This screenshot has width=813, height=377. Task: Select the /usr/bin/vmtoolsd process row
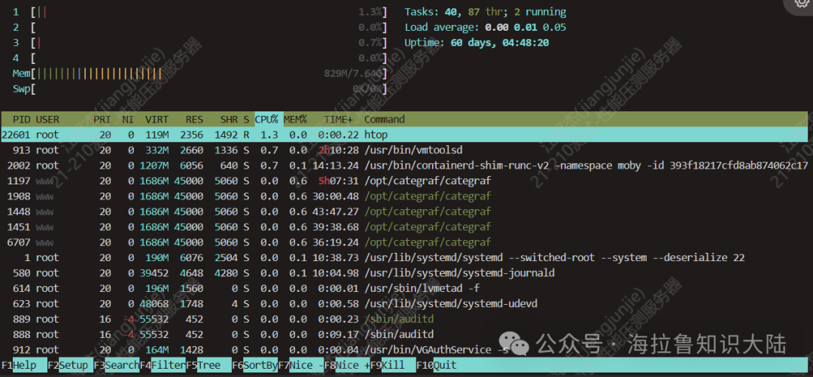point(404,150)
